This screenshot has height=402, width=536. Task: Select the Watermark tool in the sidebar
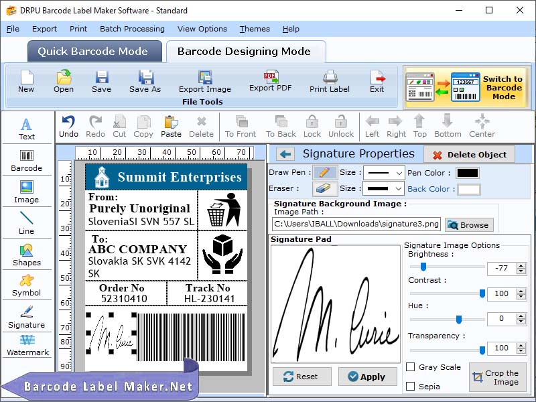click(27, 345)
